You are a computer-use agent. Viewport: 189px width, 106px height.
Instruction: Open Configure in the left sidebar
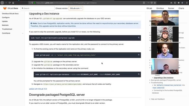(6, 17)
